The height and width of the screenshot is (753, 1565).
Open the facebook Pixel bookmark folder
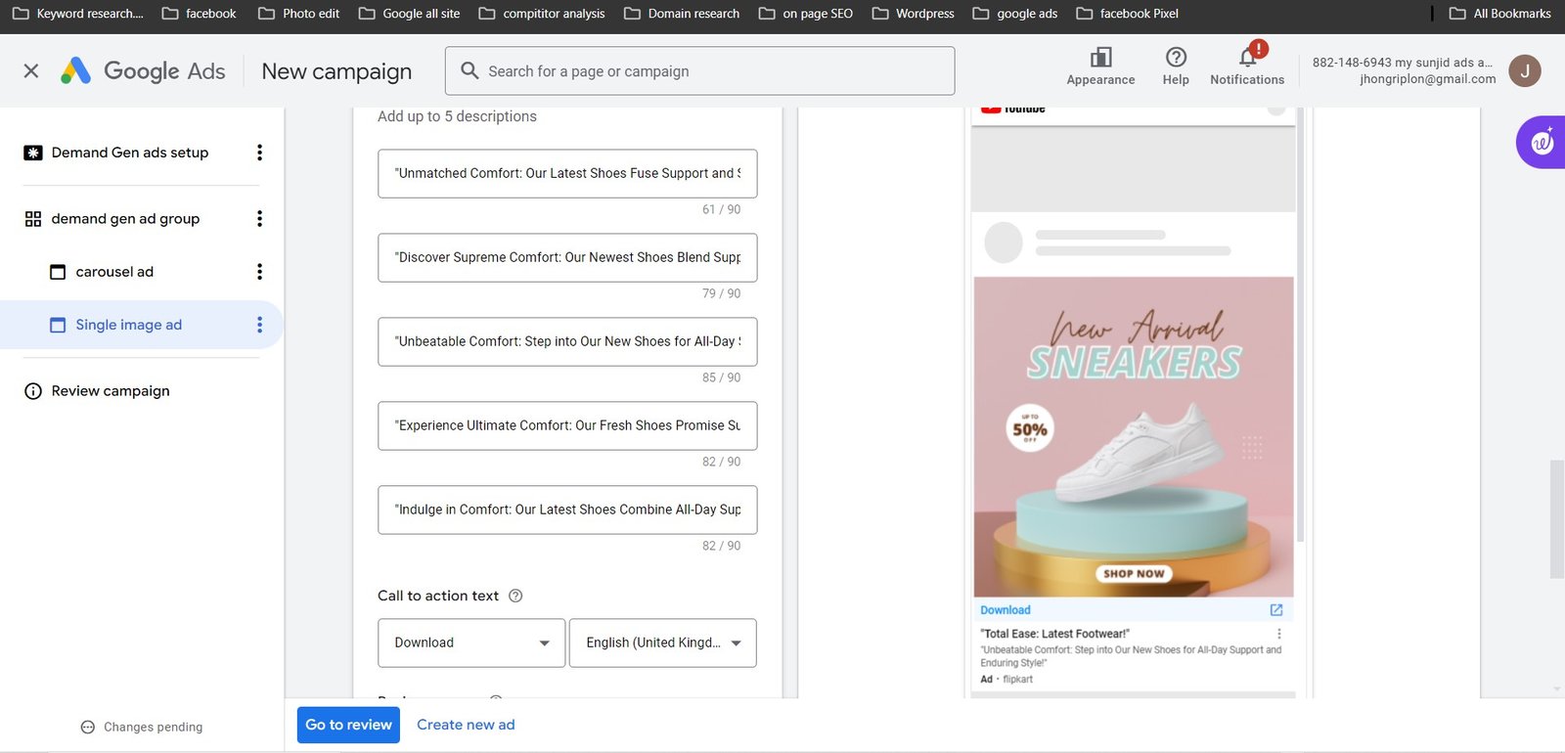[x=1127, y=14]
